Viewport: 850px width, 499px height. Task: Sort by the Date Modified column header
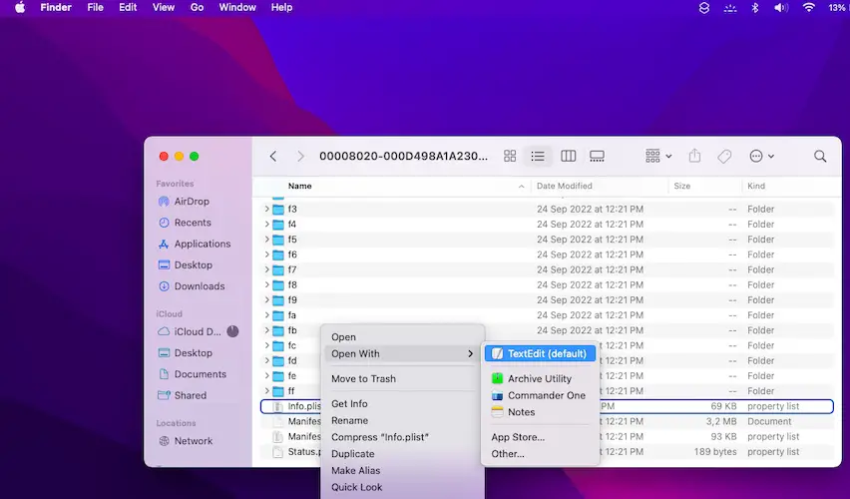click(564, 187)
